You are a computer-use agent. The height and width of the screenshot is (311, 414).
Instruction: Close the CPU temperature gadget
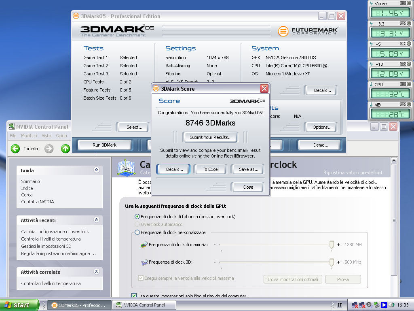coord(409,84)
